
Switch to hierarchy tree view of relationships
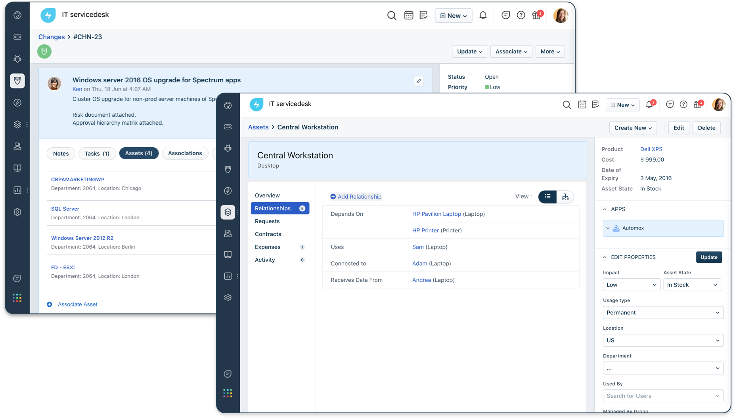click(565, 197)
